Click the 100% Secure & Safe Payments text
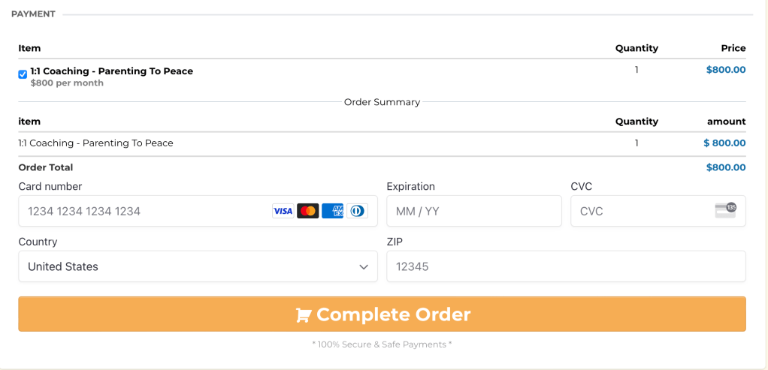The height and width of the screenshot is (370, 768). pos(382,344)
